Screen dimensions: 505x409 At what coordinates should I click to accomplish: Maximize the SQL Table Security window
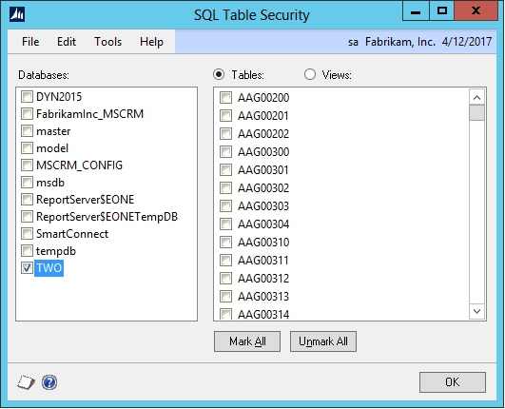coord(442,11)
